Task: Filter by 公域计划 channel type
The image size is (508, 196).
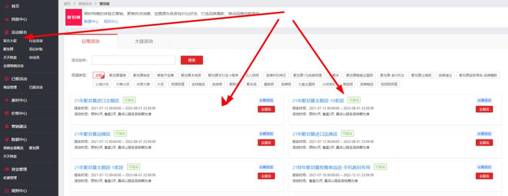Action: [x=102, y=84]
